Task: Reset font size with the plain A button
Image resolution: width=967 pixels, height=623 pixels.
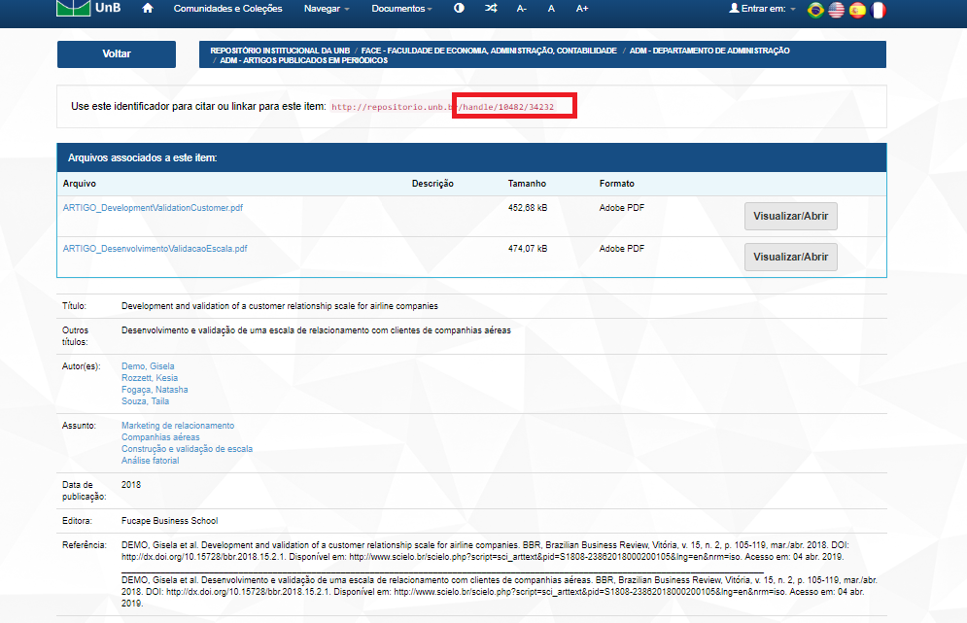Action: [551, 9]
